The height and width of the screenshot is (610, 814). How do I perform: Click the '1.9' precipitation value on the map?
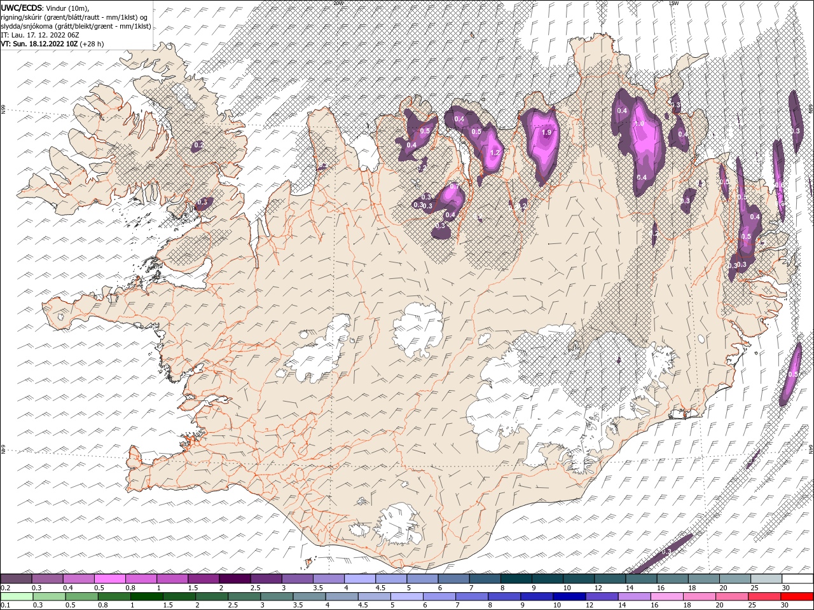tap(546, 133)
